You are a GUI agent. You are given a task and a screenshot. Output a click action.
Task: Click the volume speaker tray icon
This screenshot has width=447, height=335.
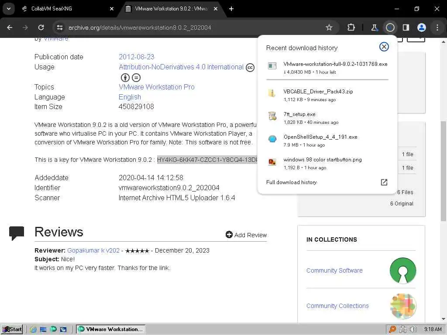click(x=413, y=329)
